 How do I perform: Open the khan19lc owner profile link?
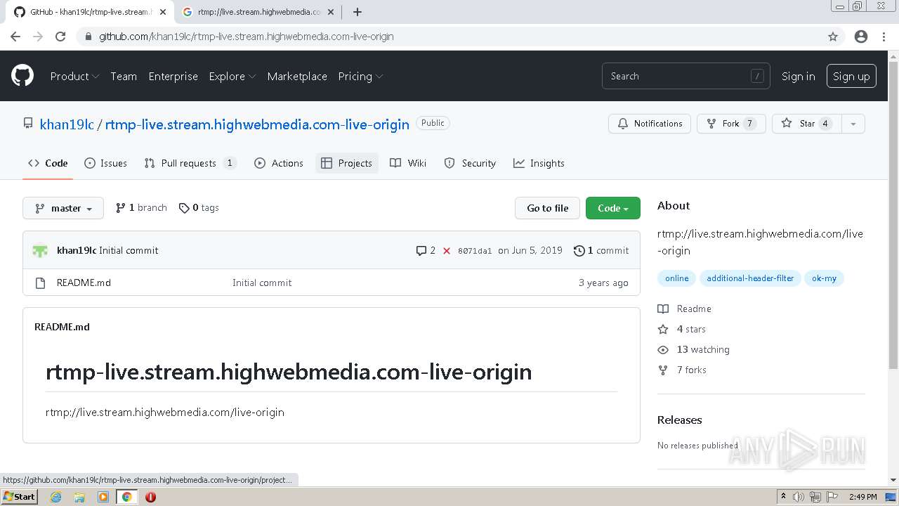tap(67, 124)
